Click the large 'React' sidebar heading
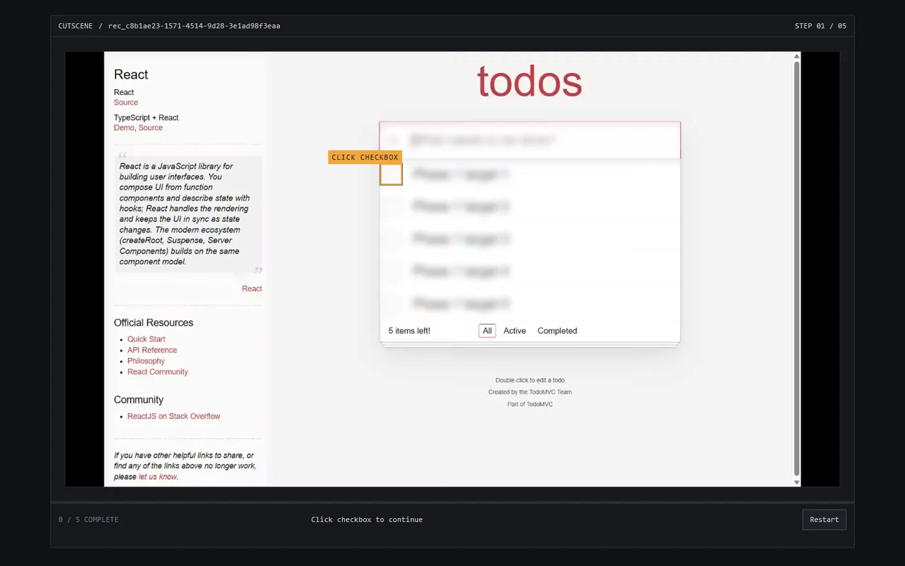905x566 pixels. point(131,75)
